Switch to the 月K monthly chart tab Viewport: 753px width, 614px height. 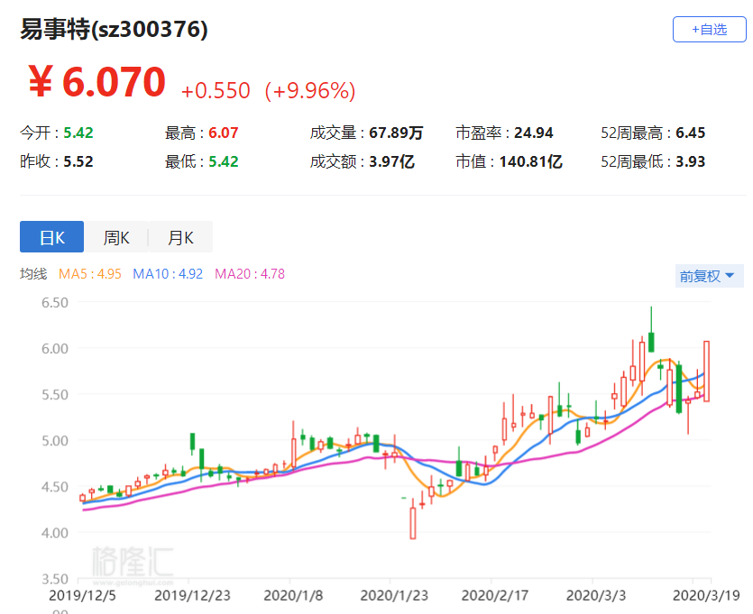coord(180,237)
